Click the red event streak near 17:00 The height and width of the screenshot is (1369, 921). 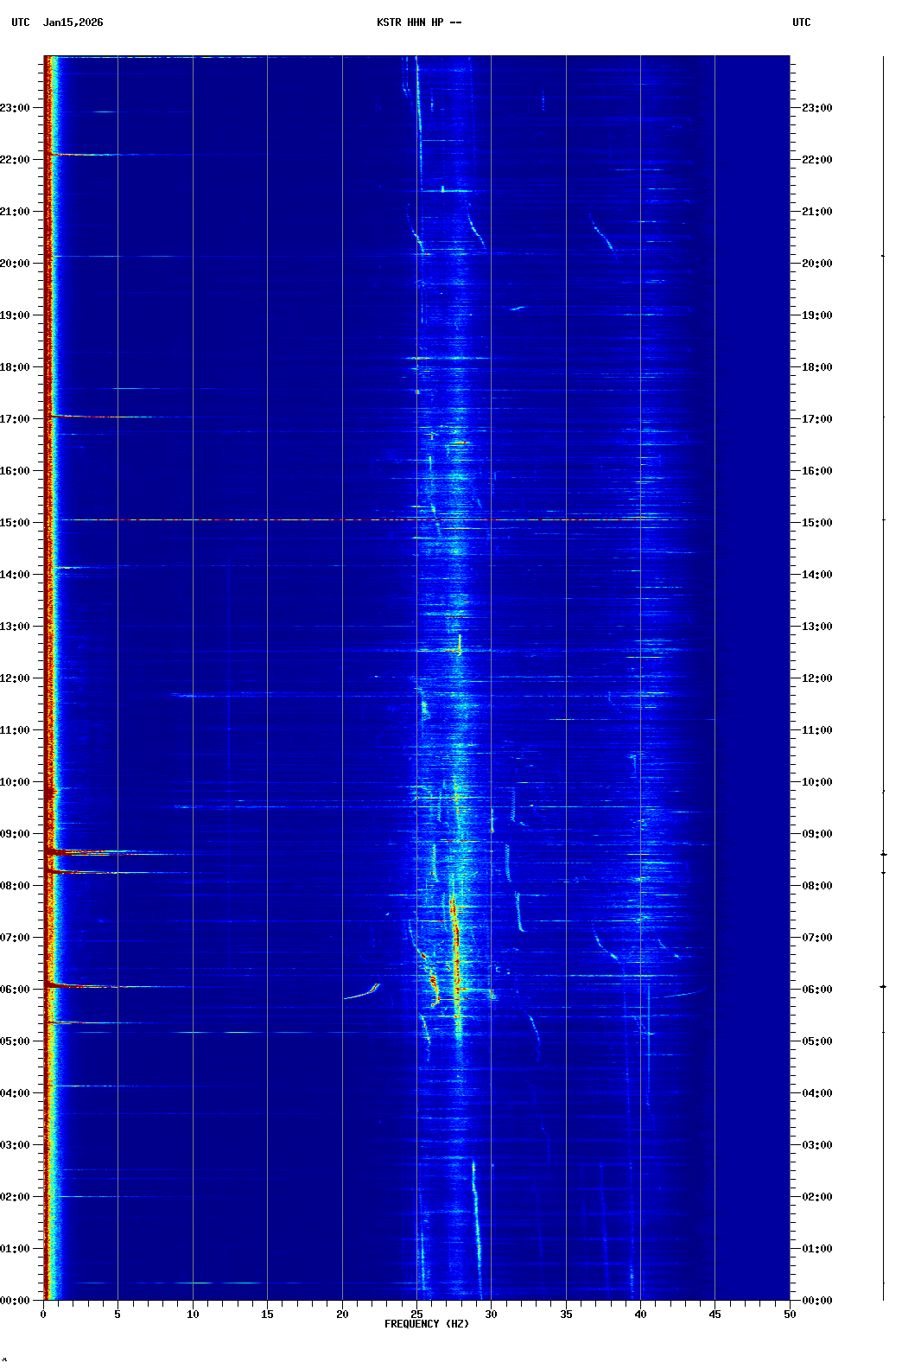point(95,417)
